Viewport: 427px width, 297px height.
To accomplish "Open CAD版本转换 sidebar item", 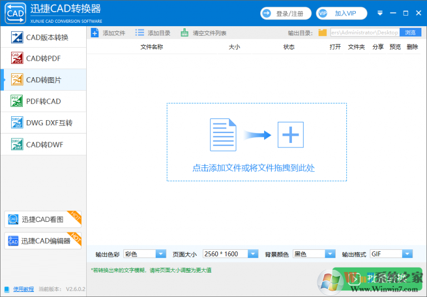I will point(43,37).
